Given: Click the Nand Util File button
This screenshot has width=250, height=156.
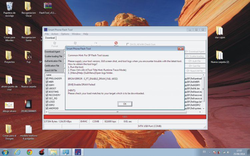Looking at the screenshot, I should (195, 71).
